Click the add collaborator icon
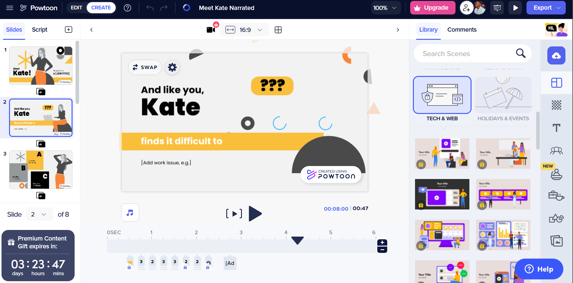 [x=466, y=8]
